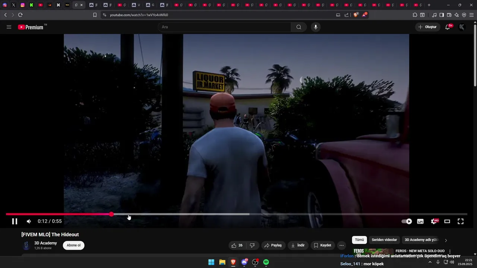The image size is (477, 268).
Task: Open a new tab with the plus button
Action: point(429,5)
